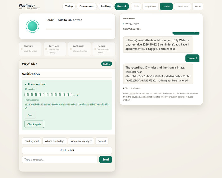
Task: Open the RULES badge
Action: [106, 64]
